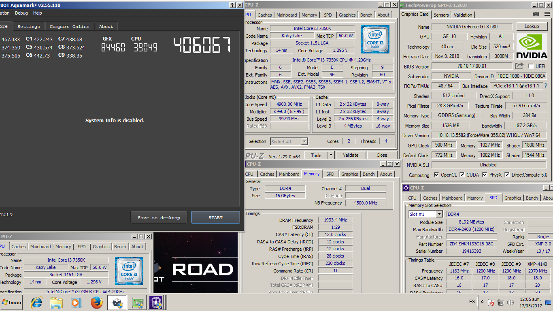Click the GPU name field NVIDIA GeForce GTX 580
This screenshot has width=553, height=311.
pos(472,27)
